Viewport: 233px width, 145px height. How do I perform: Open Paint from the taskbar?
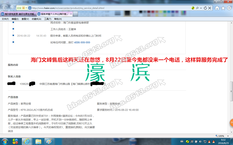[49, 141]
